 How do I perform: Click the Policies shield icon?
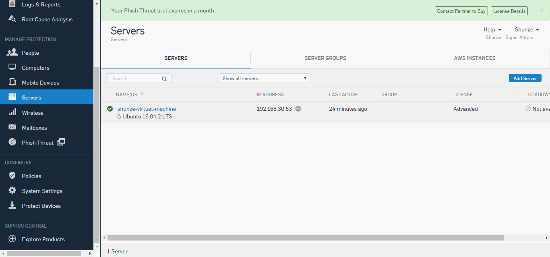12,176
